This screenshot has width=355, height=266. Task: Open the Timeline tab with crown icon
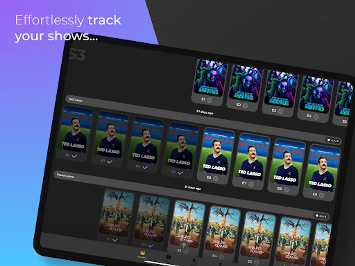coord(142,255)
